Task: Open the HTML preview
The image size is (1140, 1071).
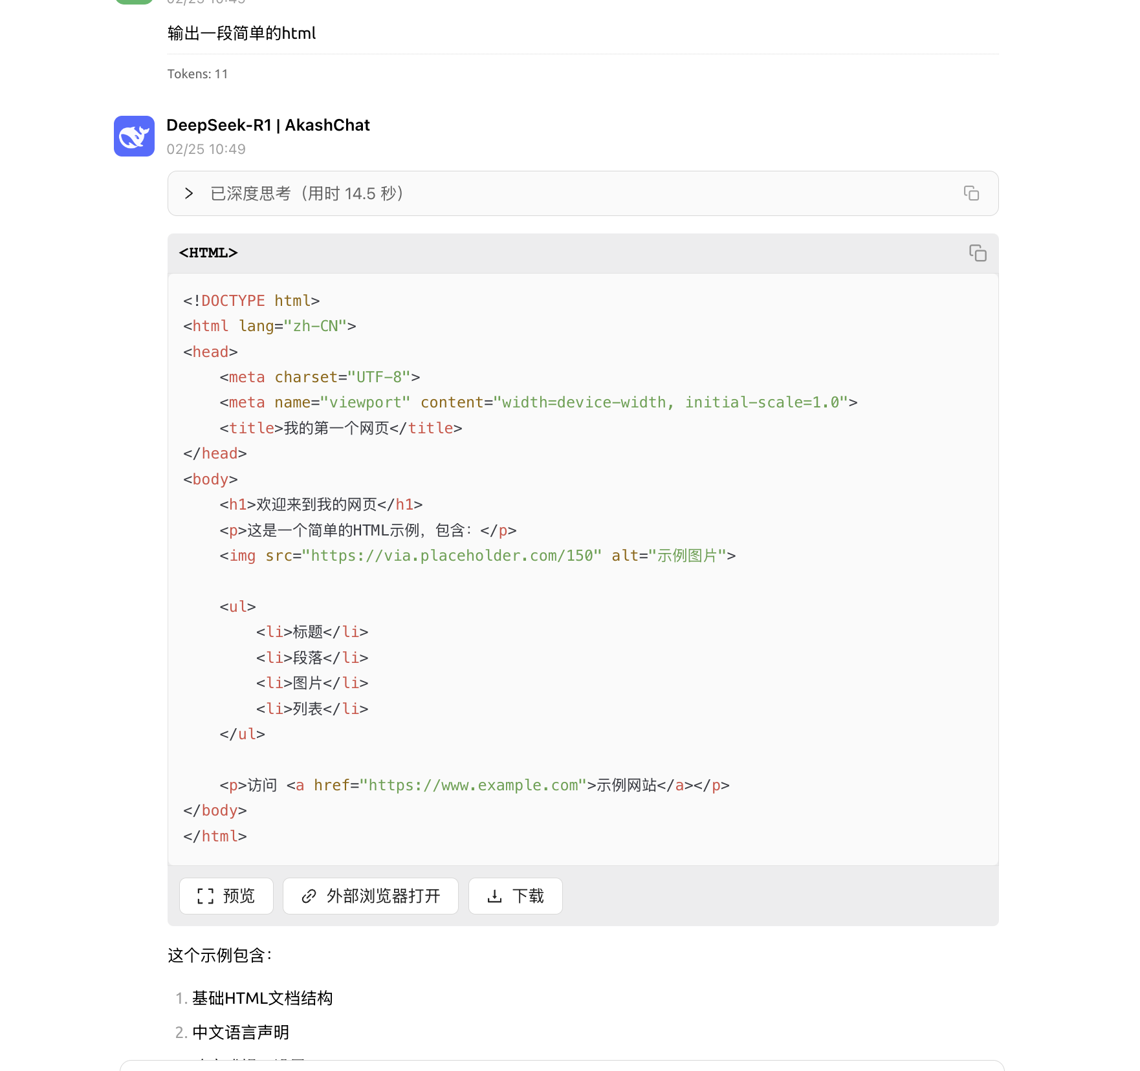Action: tap(226, 896)
